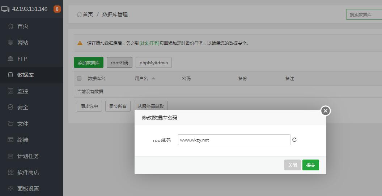
Task: Open 网站 from the sidebar globe icon
Action: 11,43
